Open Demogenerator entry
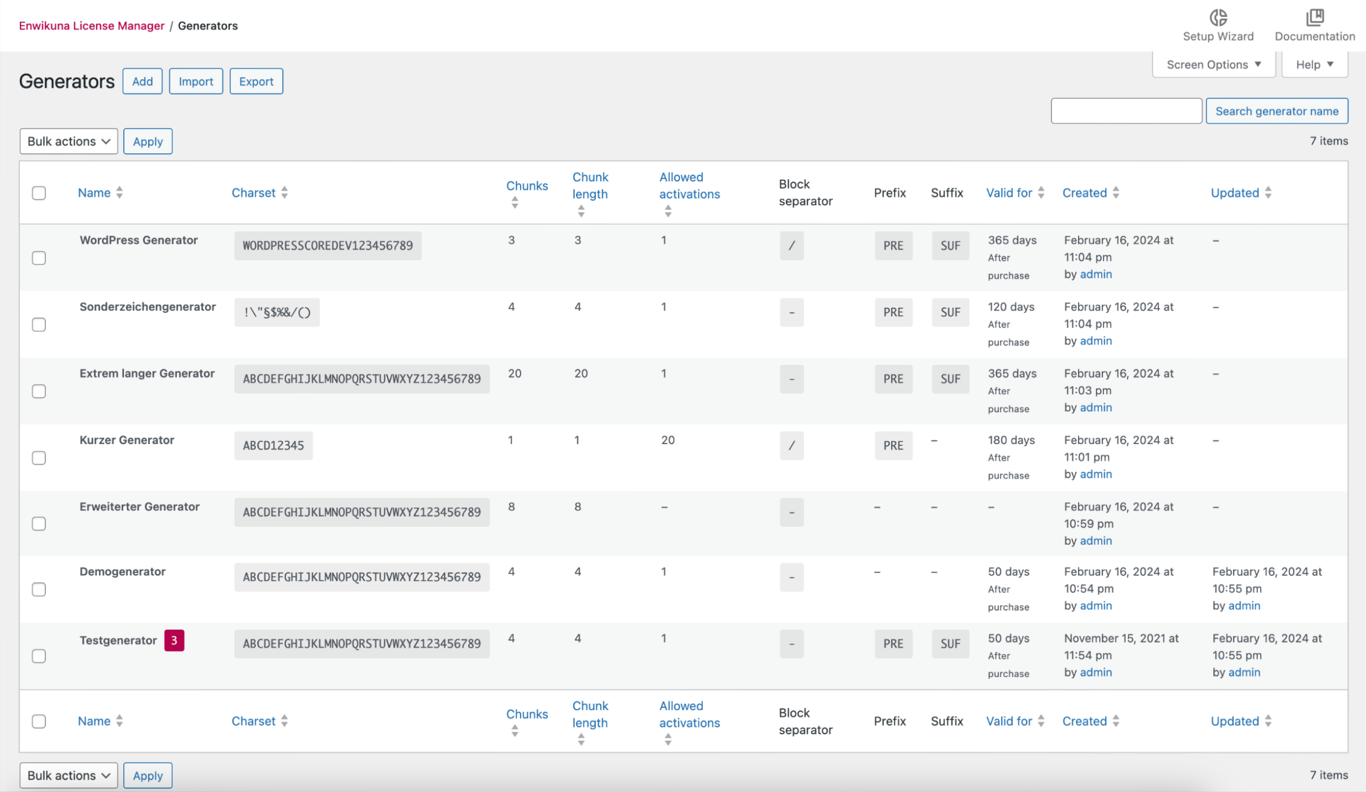This screenshot has height=792, width=1366. (x=123, y=571)
